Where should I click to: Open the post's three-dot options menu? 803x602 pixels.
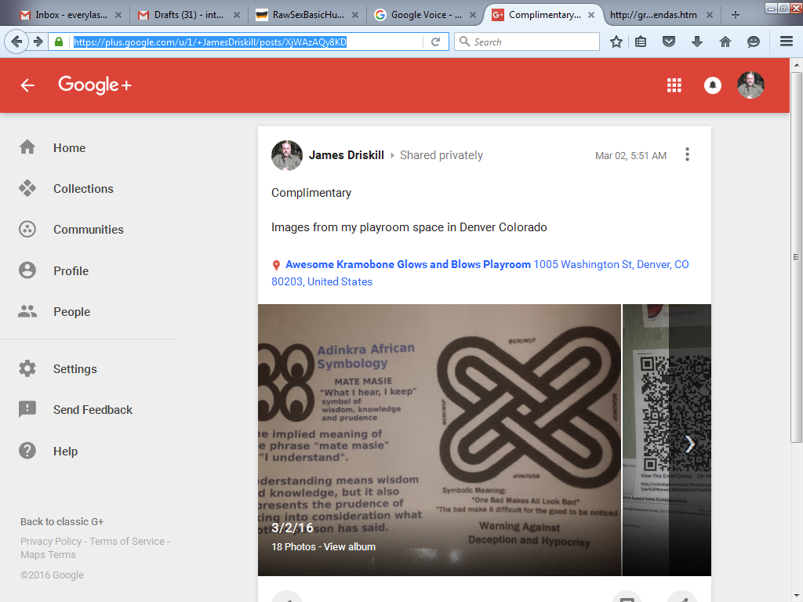pyautogui.click(x=687, y=154)
